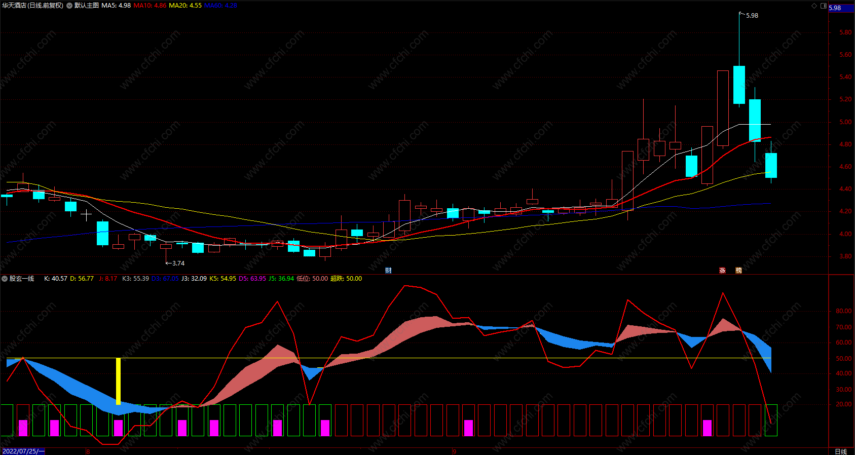Open the dropdown arrow beside 默认主图

(69, 6)
